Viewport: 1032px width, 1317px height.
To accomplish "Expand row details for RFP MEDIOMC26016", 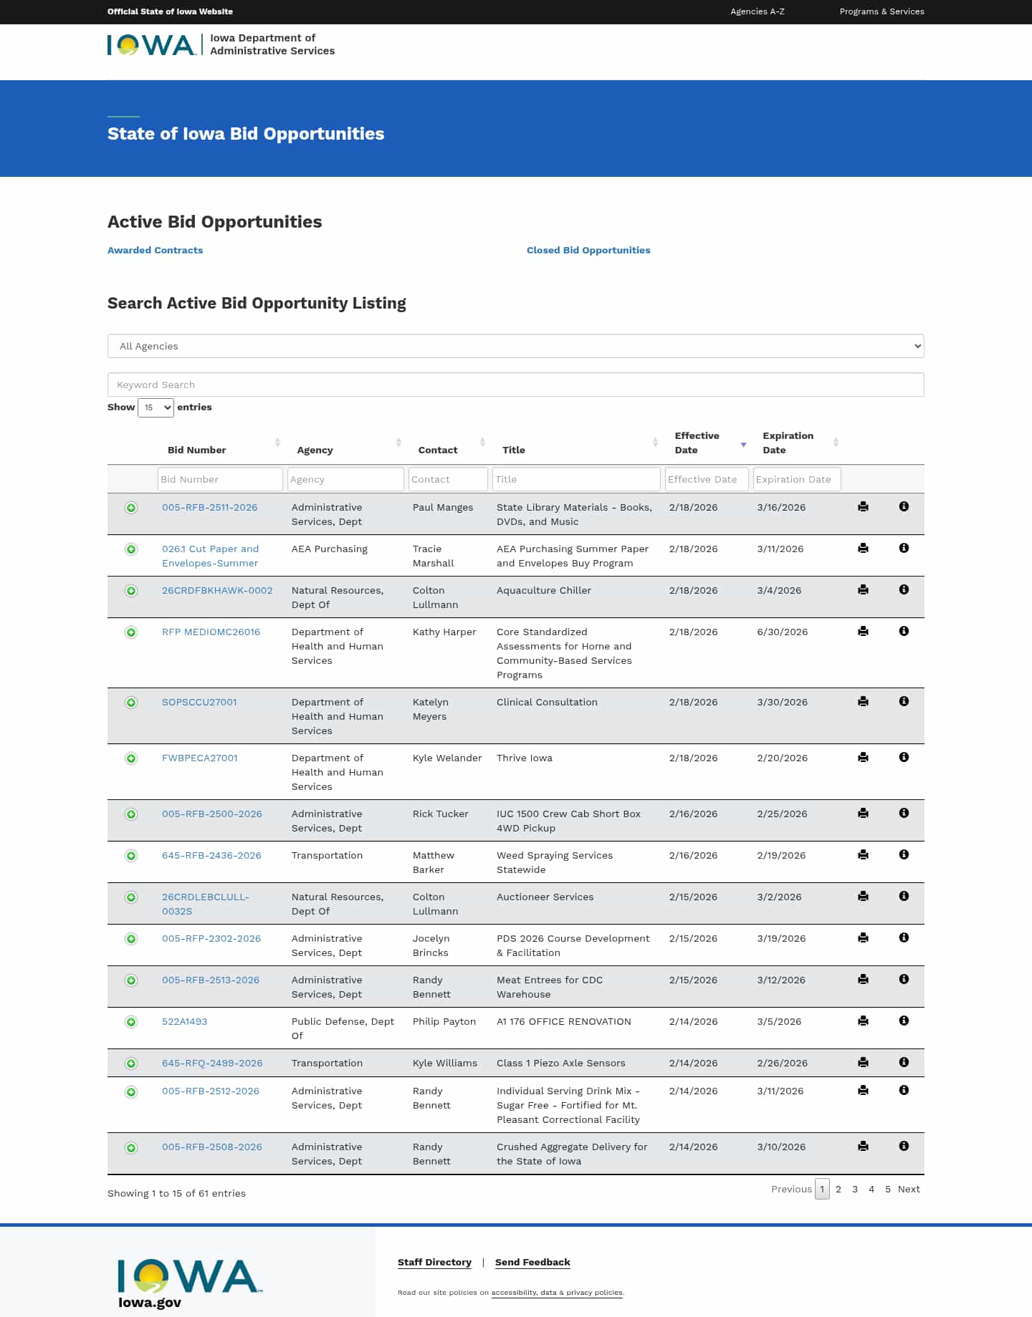I will (131, 632).
